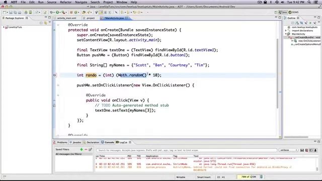Screen dimensions: 322x181
Task: Click the Save All toolbar icon
Action: [15, 12]
